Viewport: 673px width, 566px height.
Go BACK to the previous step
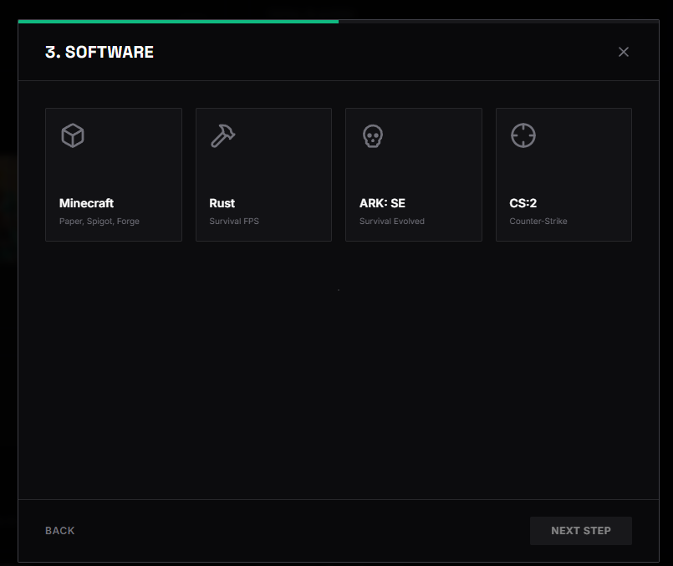coord(59,530)
